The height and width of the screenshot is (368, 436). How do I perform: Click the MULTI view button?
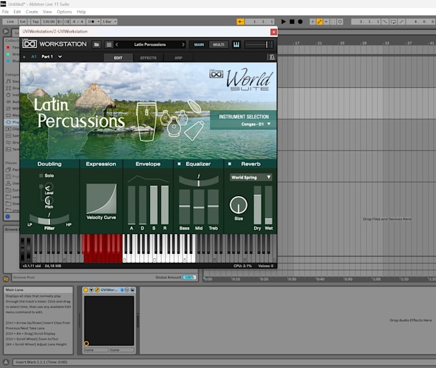click(x=219, y=44)
